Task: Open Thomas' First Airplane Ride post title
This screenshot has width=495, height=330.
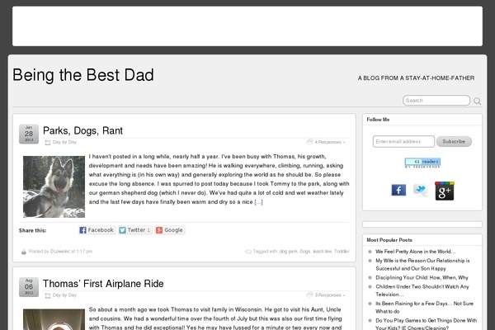Action: tap(103, 284)
